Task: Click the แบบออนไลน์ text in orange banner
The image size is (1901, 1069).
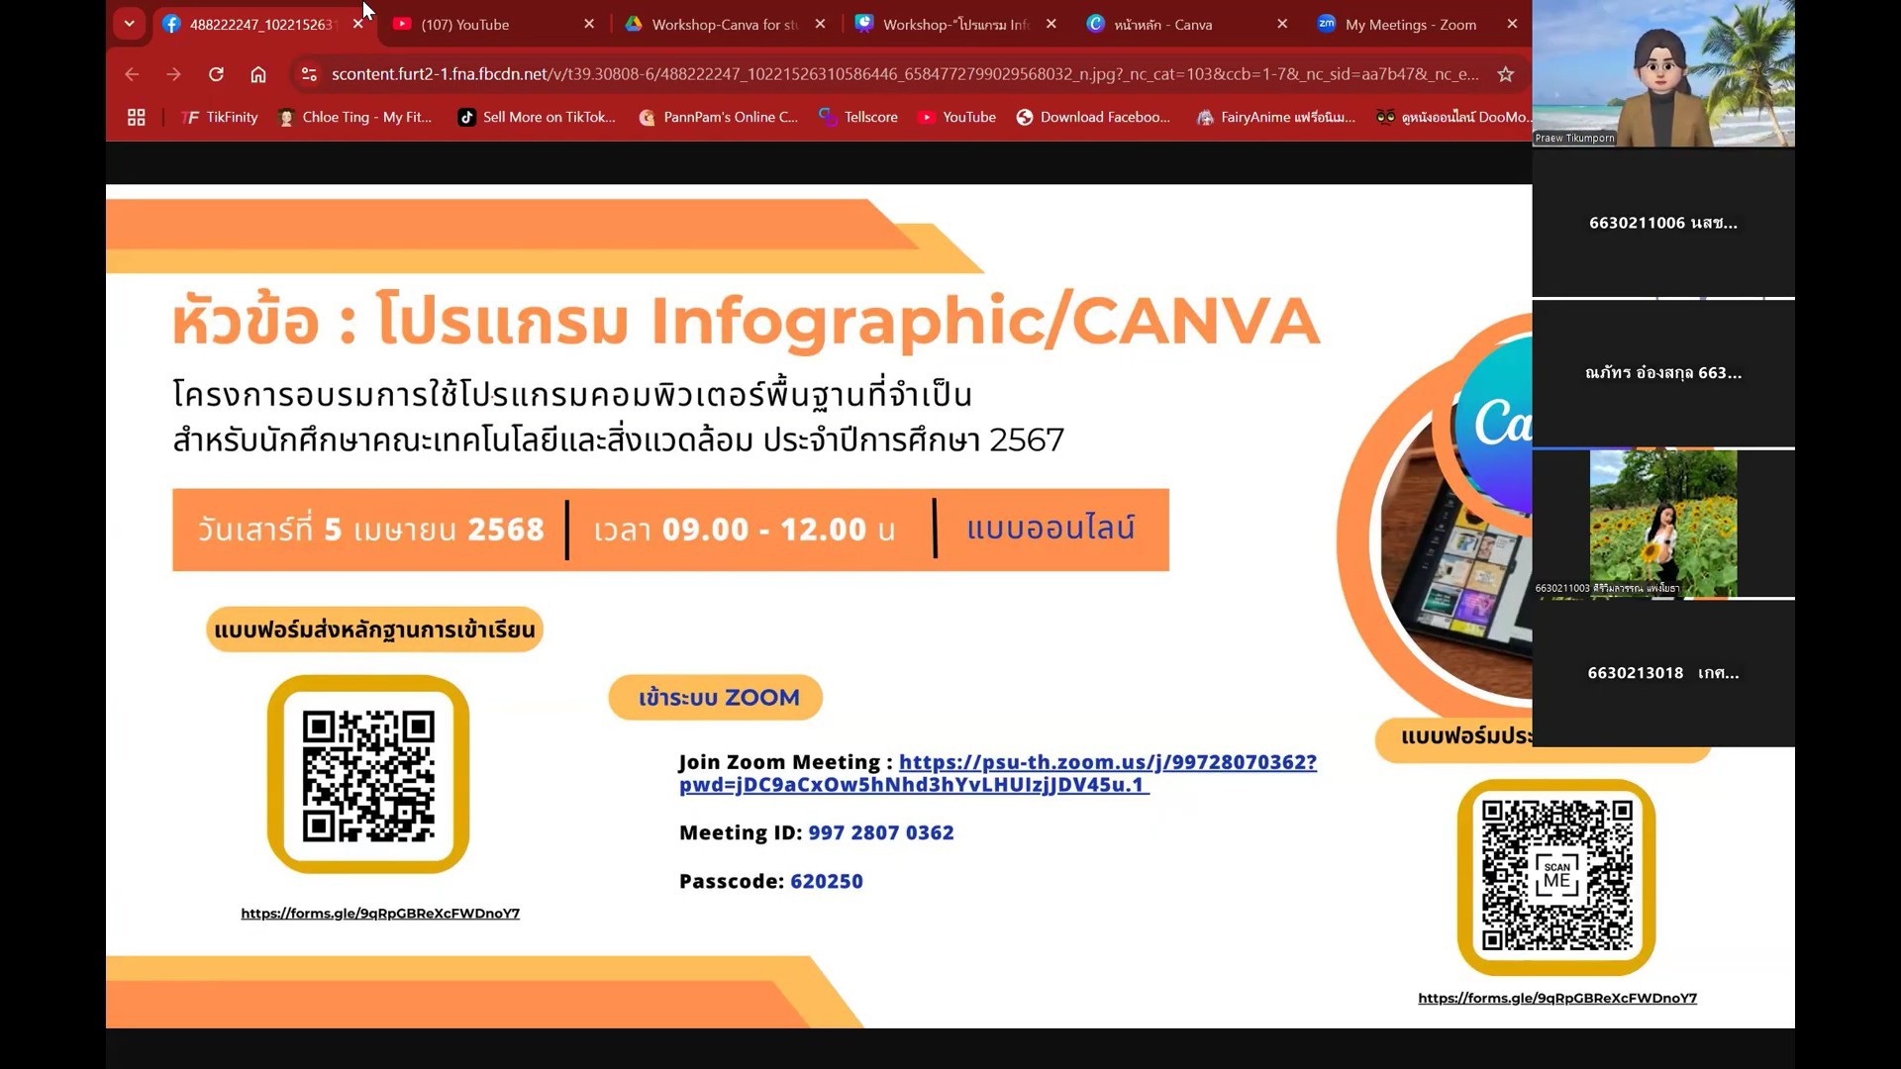Action: [1051, 528]
